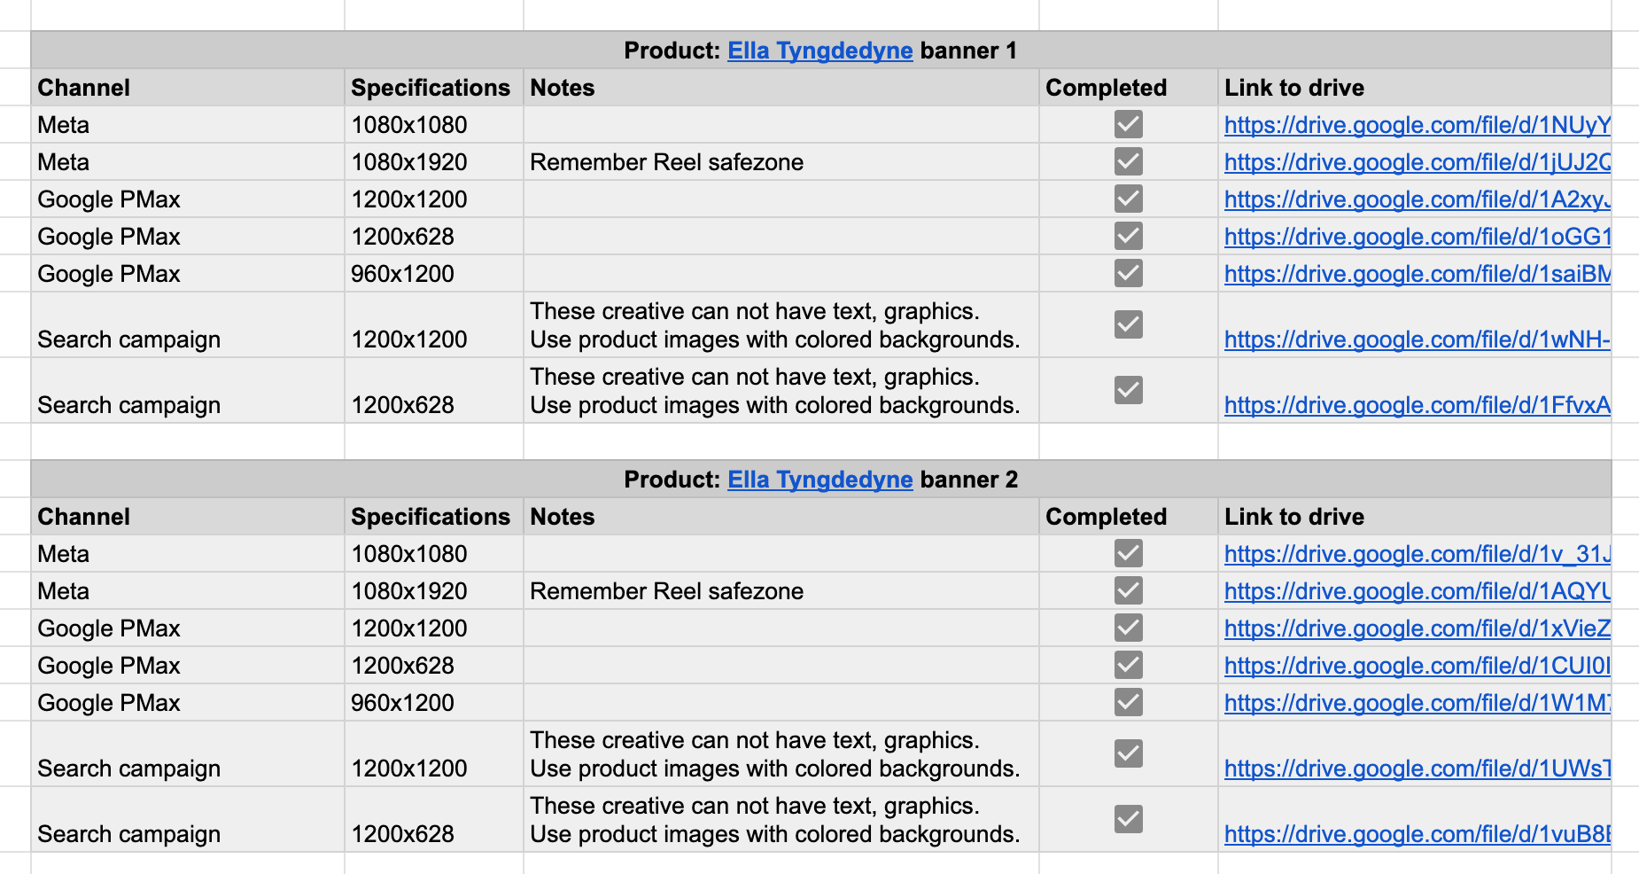Select the Specifications header in banner 1 table

click(x=434, y=88)
